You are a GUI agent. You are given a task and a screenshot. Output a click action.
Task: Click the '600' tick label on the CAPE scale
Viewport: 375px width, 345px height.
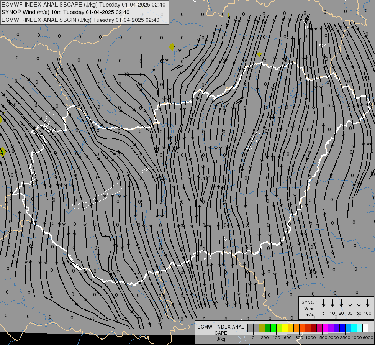click(288, 338)
